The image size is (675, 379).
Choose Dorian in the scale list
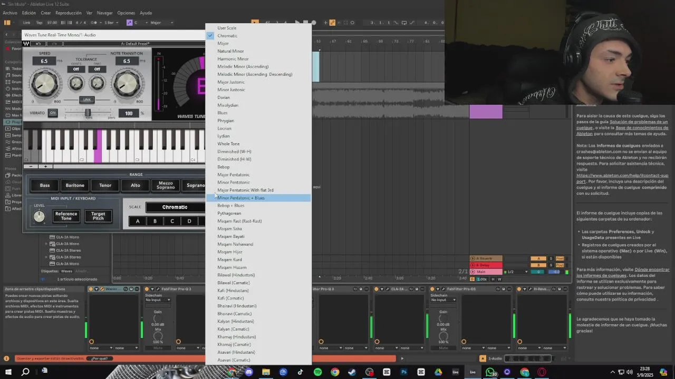[258, 97]
